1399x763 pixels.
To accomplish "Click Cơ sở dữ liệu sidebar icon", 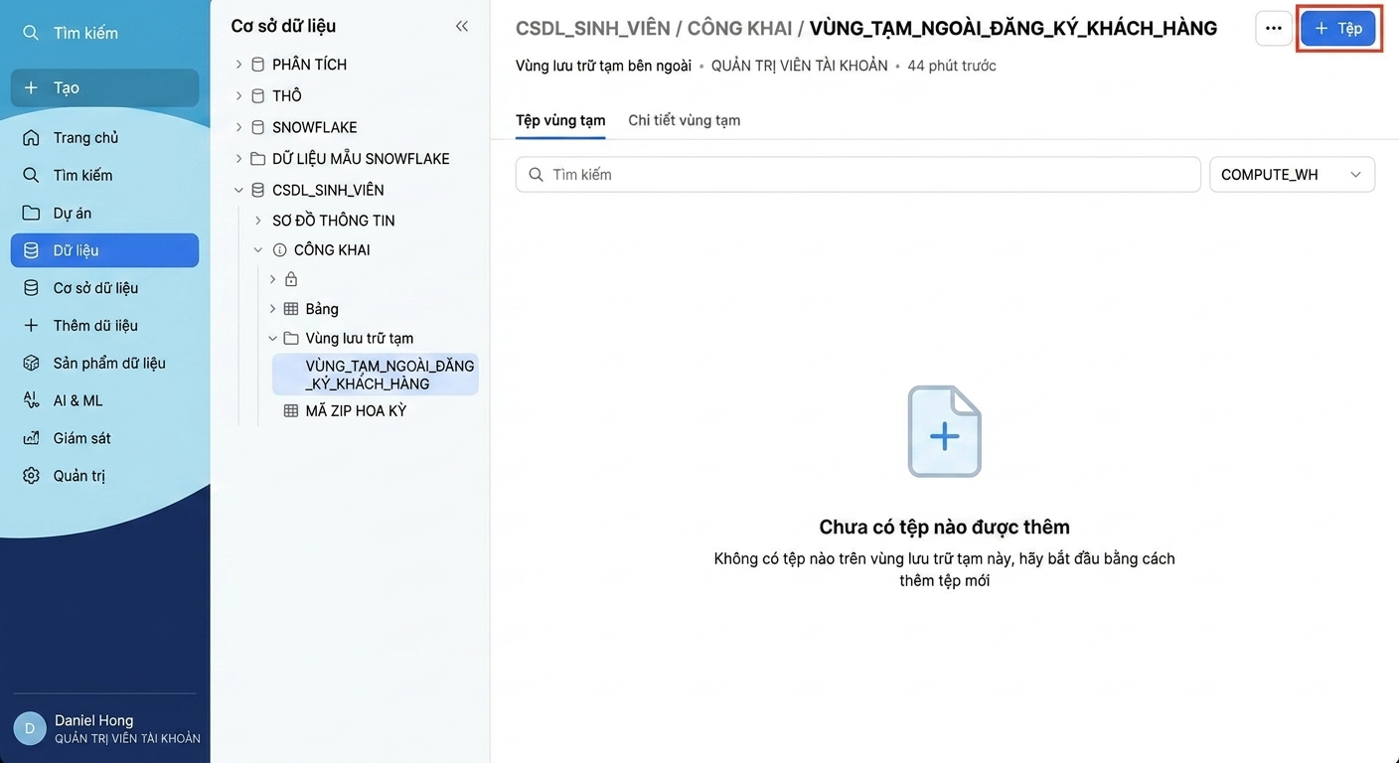I will [31, 288].
